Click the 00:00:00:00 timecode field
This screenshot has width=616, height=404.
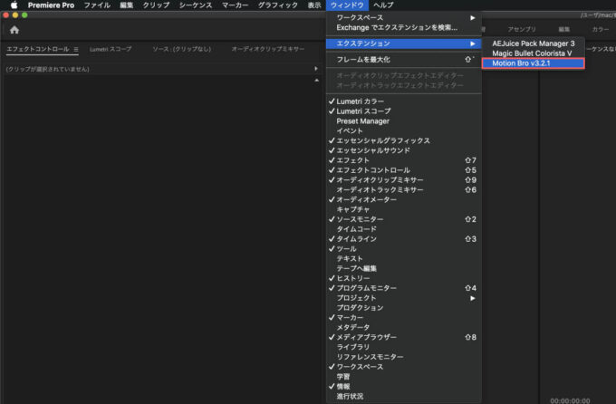[x=570, y=400]
